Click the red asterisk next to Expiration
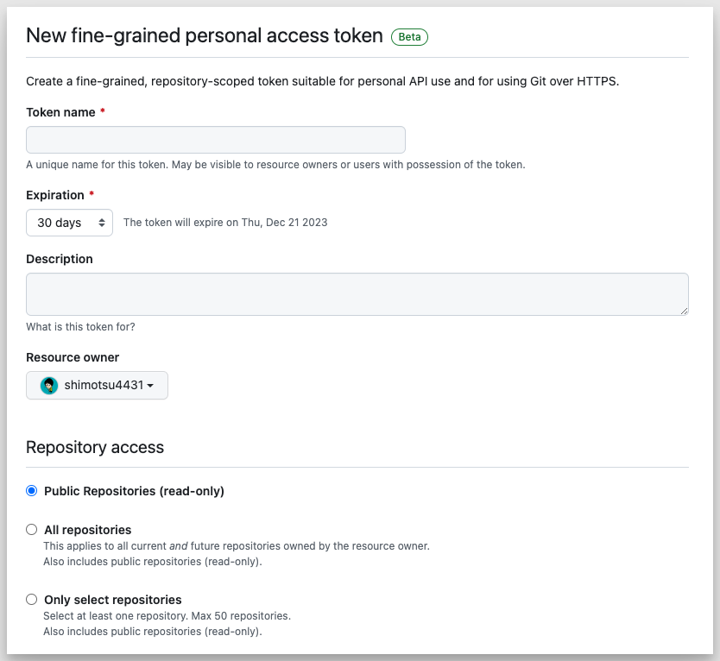The height and width of the screenshot is (661, 720). (92, 194)
